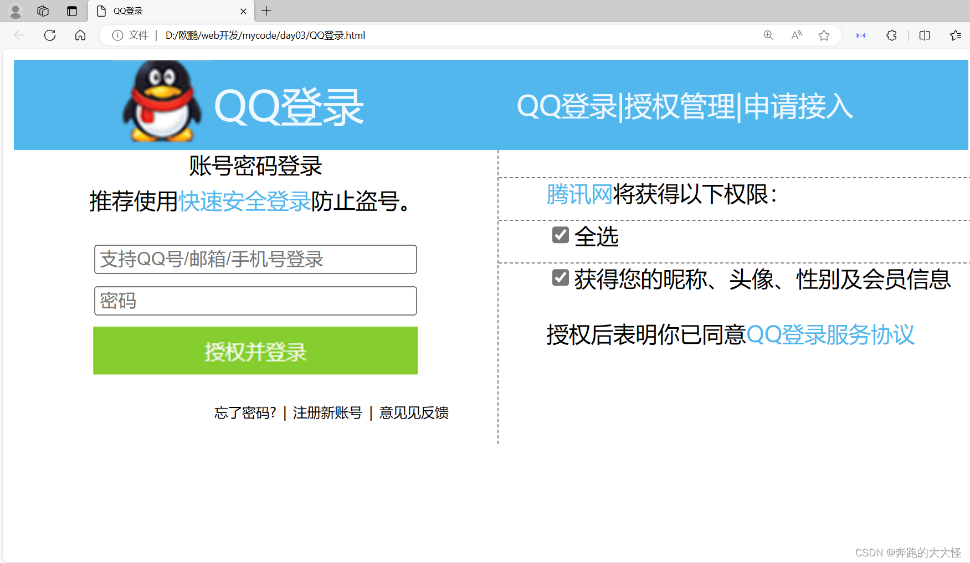Open the 快速安全登录 link

[244, 201]
